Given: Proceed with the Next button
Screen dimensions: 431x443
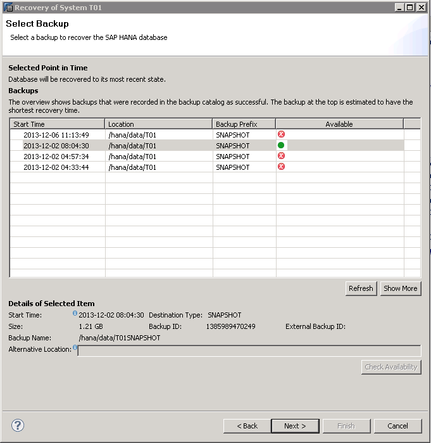Looking at the screenshot, I should point(295,426).
